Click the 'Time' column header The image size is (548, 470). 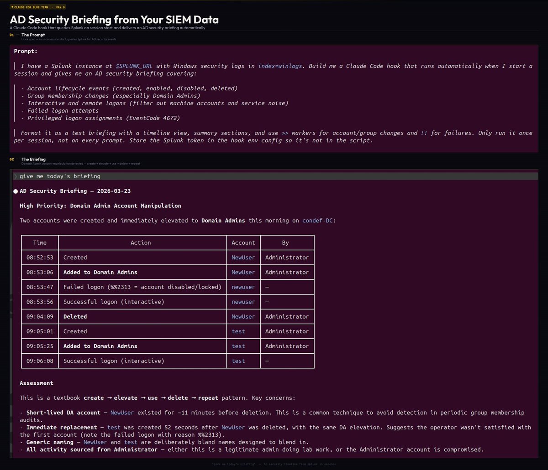pos(40,243)
